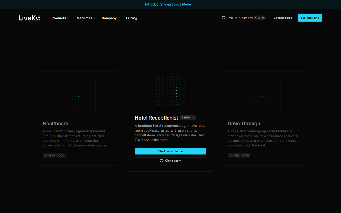The height and width of the screenshot is (213, 341).
Task: Click the Hotel Receptionist heading
Action: 156,118
